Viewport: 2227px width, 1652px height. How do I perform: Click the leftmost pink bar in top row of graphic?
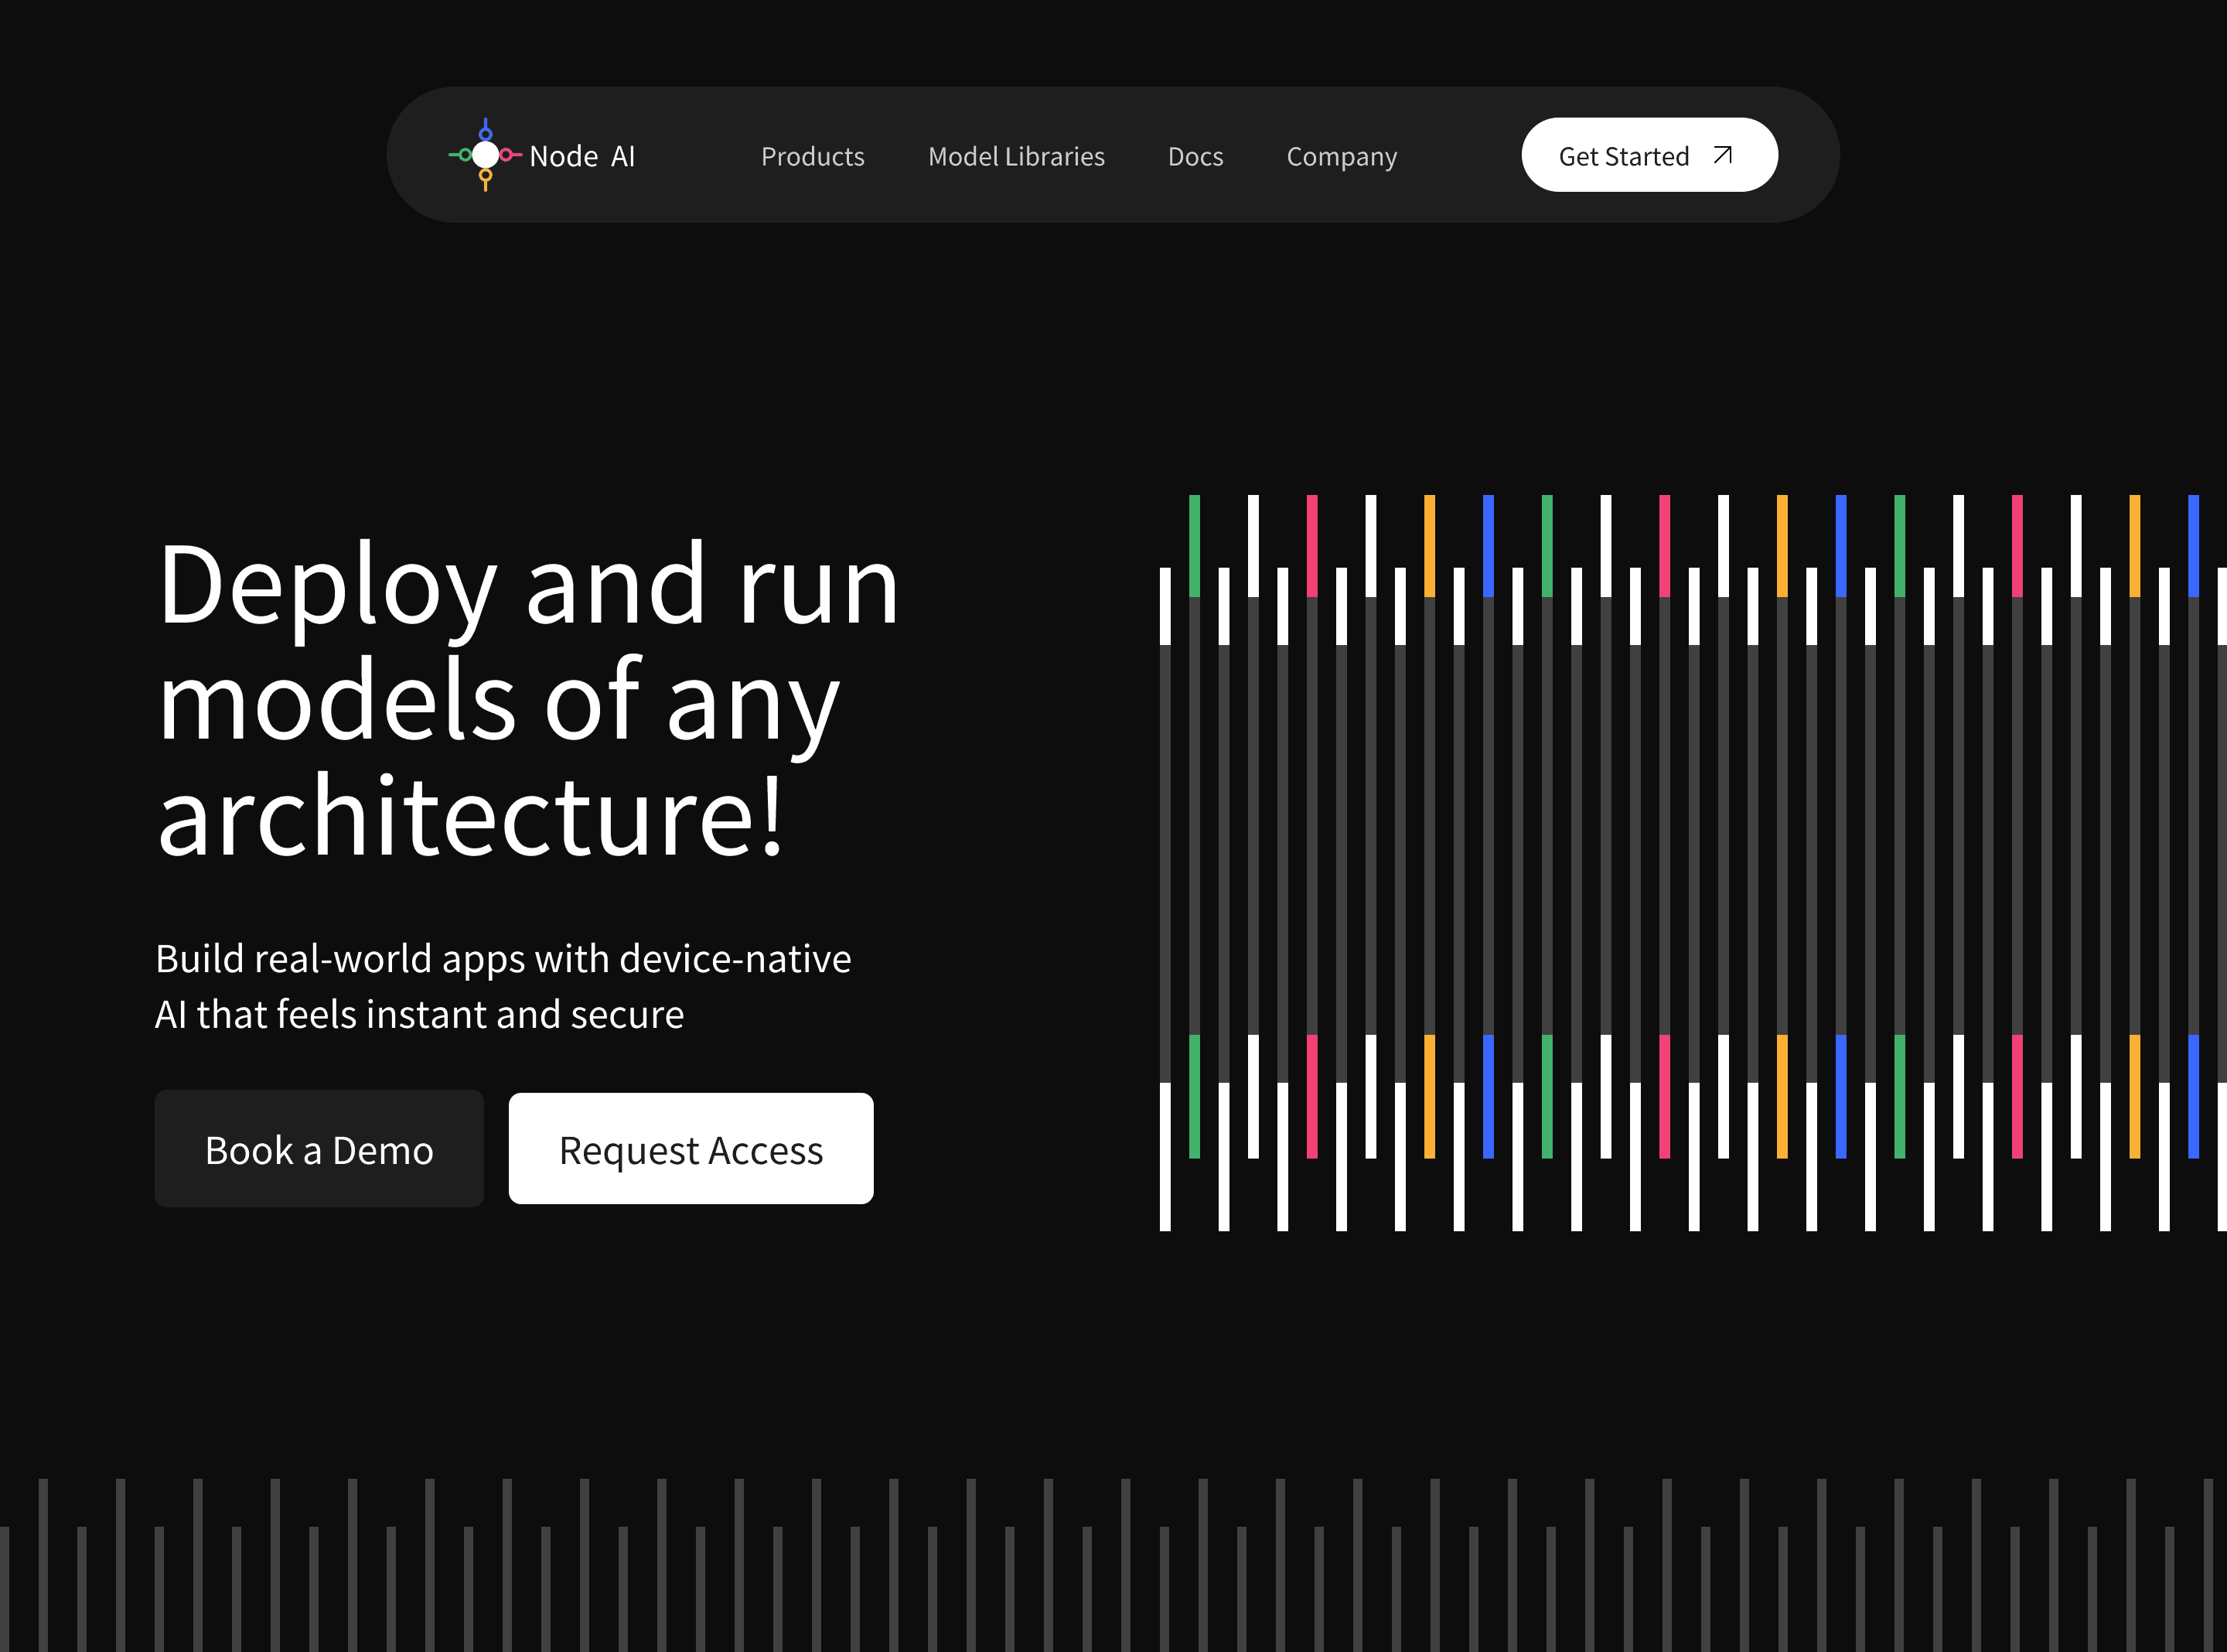[x=1311, y=545]
